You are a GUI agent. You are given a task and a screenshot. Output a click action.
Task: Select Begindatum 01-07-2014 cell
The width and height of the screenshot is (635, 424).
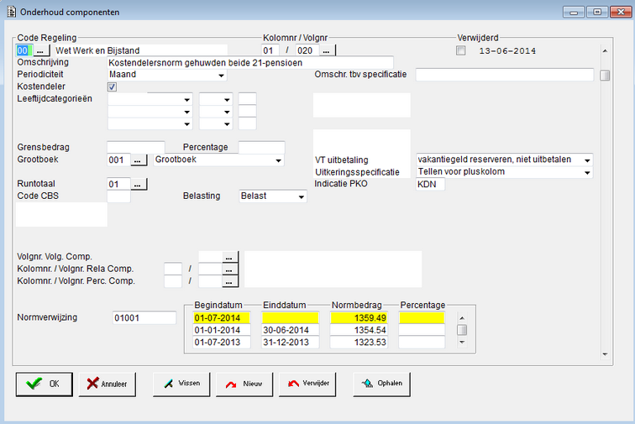(x=222, y=318)
